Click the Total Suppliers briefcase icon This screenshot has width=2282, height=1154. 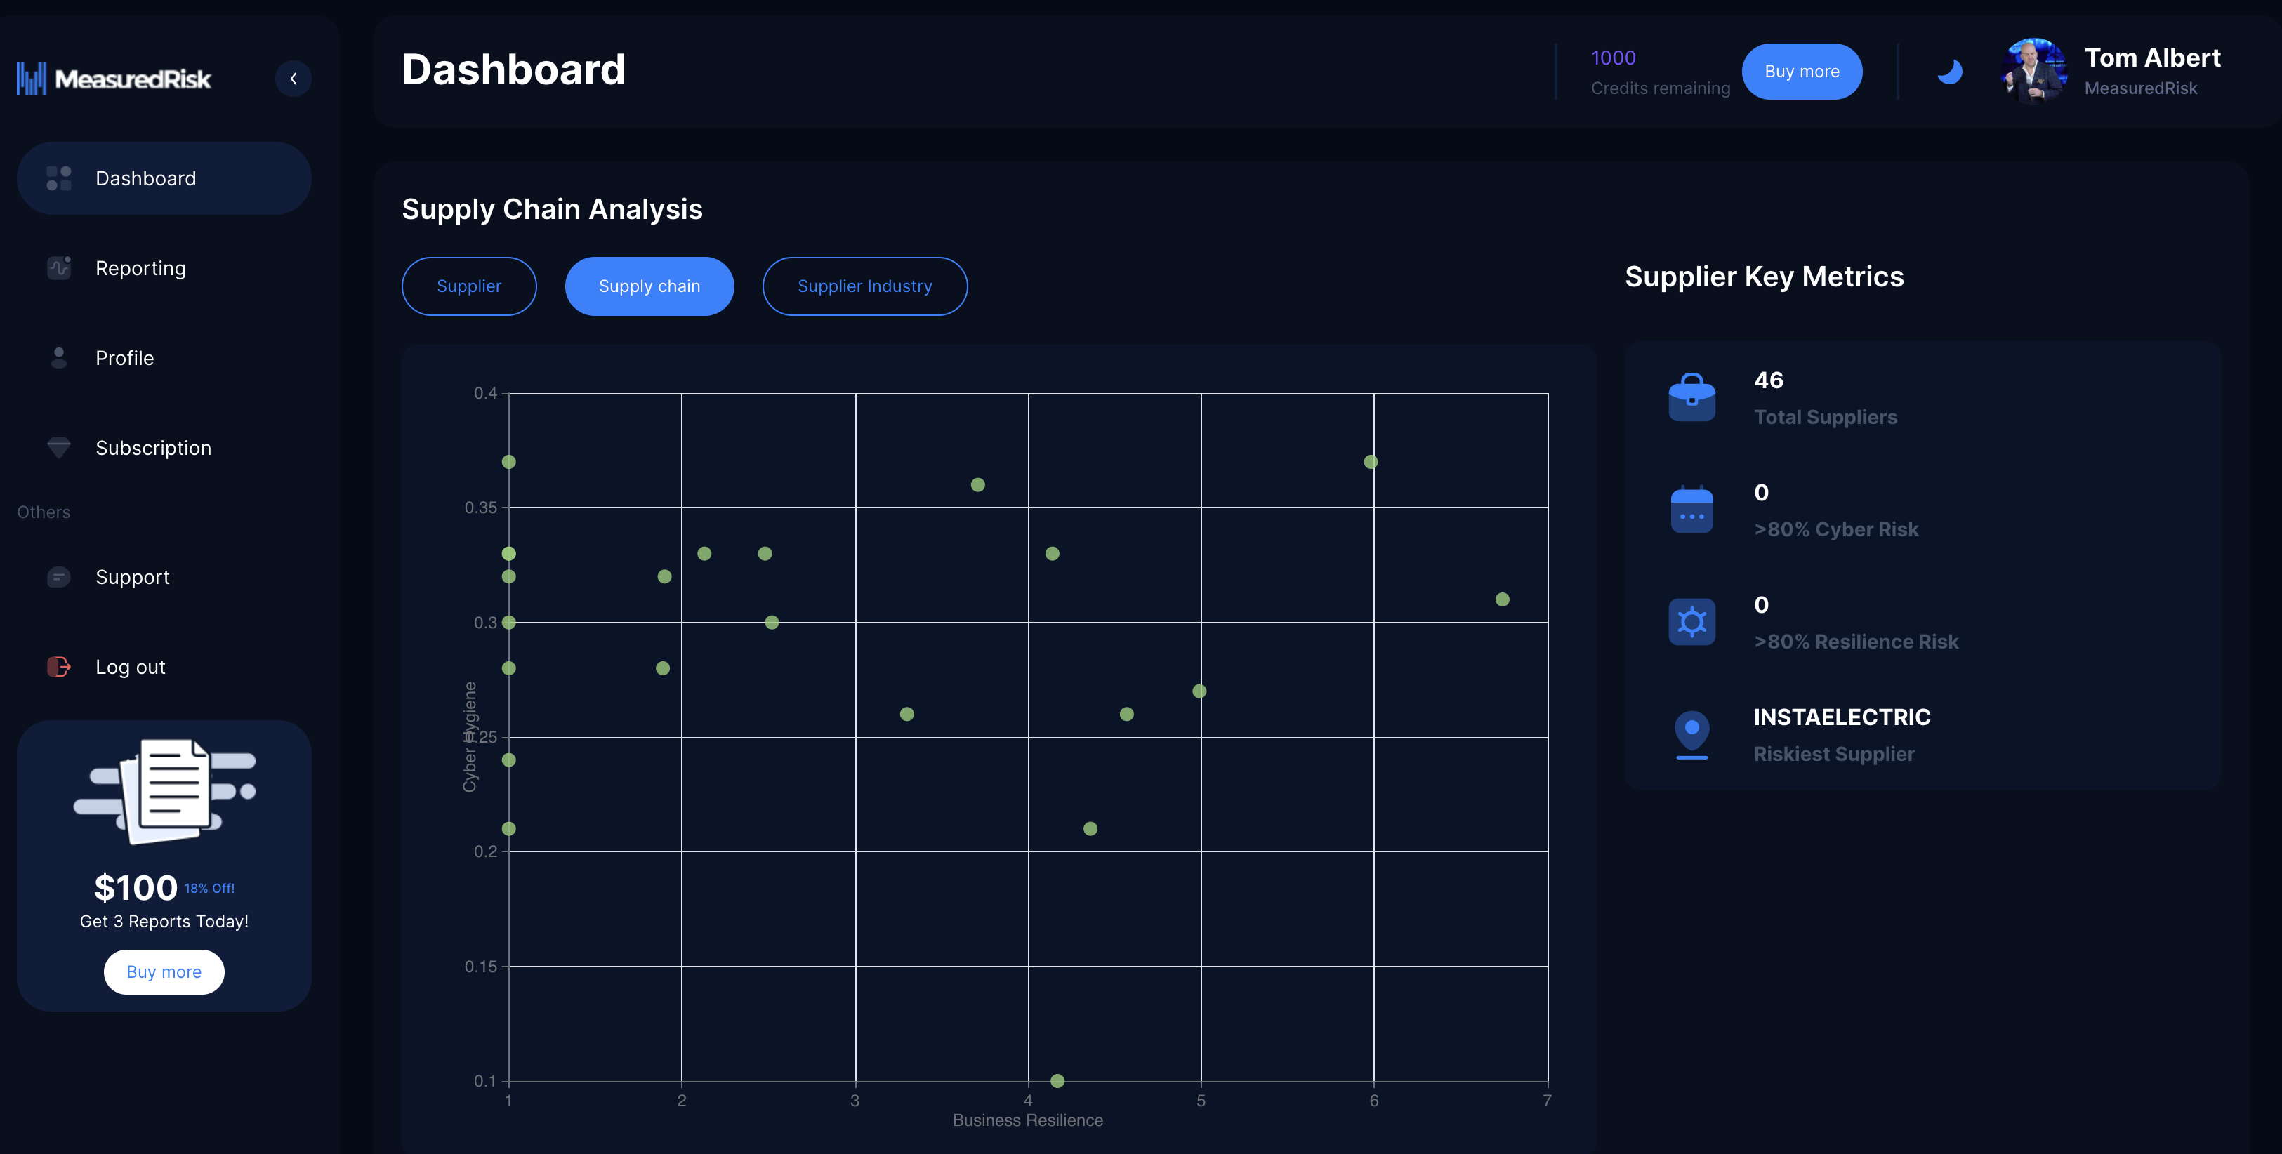pos(1691,398)
